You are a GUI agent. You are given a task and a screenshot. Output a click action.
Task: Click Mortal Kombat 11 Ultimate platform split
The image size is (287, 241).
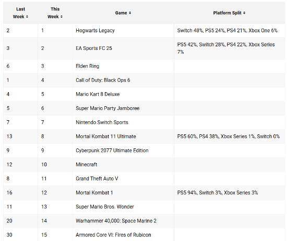229,136
